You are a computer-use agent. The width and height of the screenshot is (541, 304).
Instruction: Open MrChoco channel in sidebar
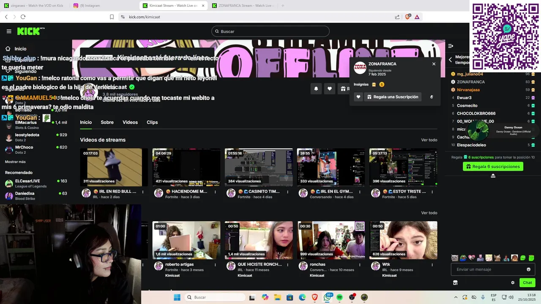36,149
